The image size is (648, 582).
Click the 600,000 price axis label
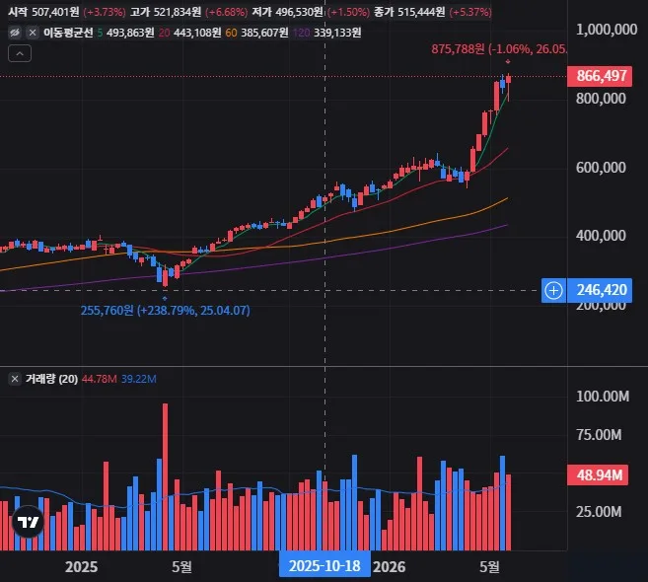(601, 168)
